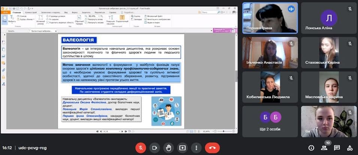Open 'Ще 2 особи' tile

click(x=270, y=122)
